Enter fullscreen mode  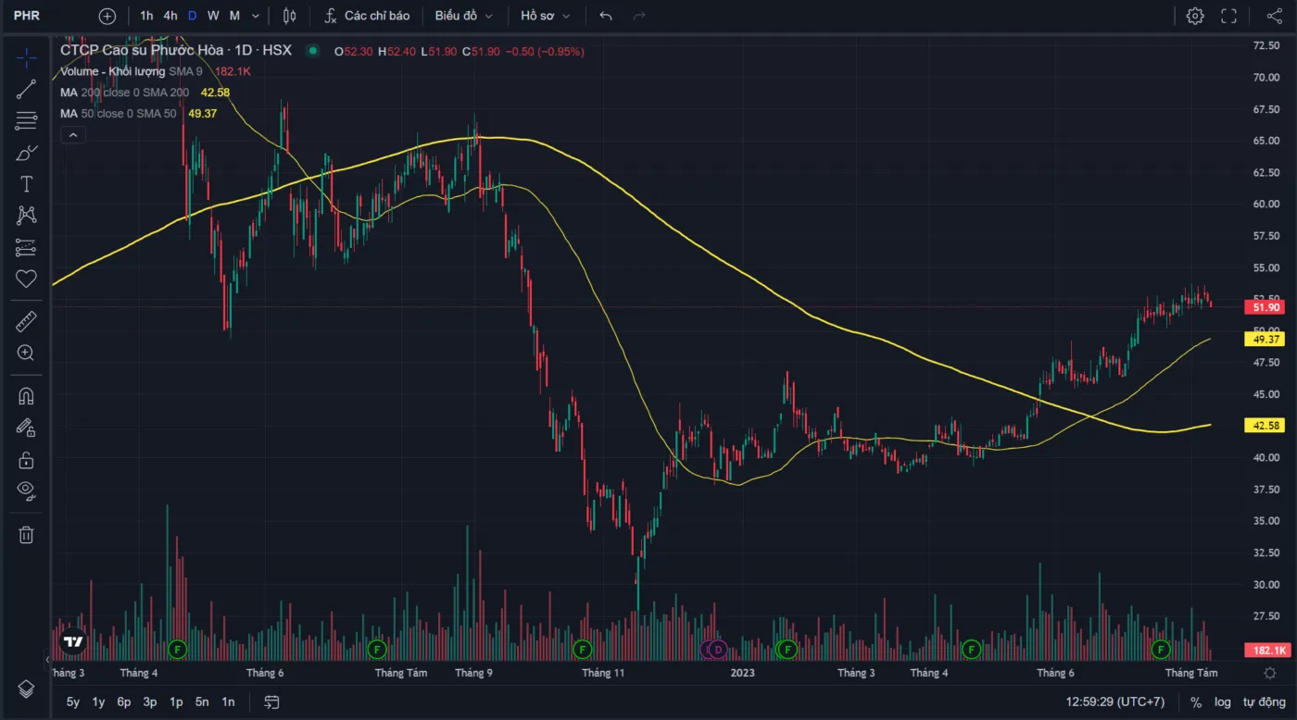1229,16
